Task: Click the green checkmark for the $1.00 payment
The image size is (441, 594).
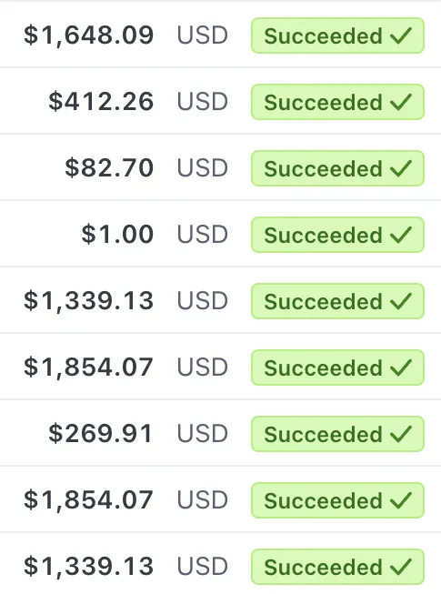Action: [x=400, y=235]
